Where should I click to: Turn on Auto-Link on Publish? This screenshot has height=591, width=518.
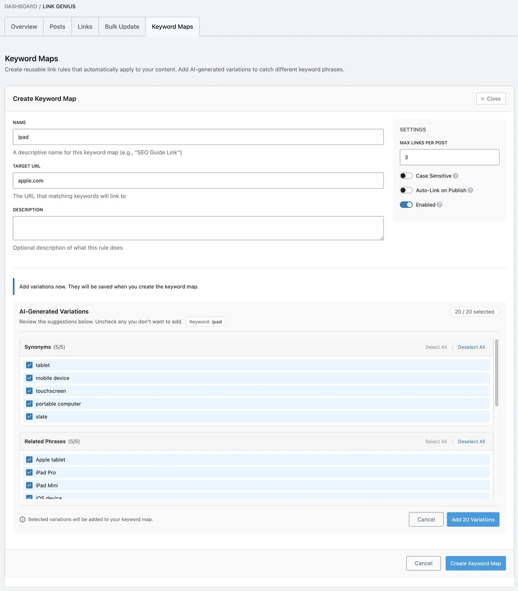tap(406, 190)
